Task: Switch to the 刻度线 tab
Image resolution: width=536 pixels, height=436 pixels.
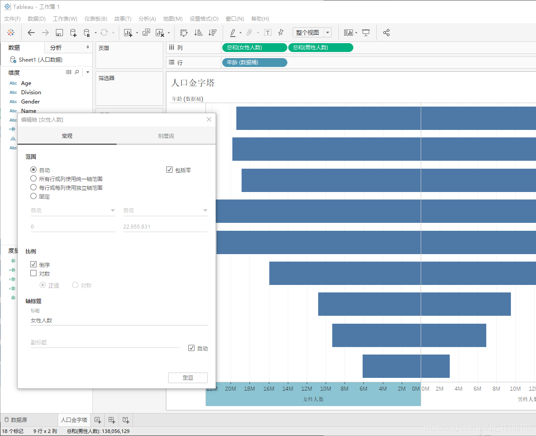Action: [166, 136]
